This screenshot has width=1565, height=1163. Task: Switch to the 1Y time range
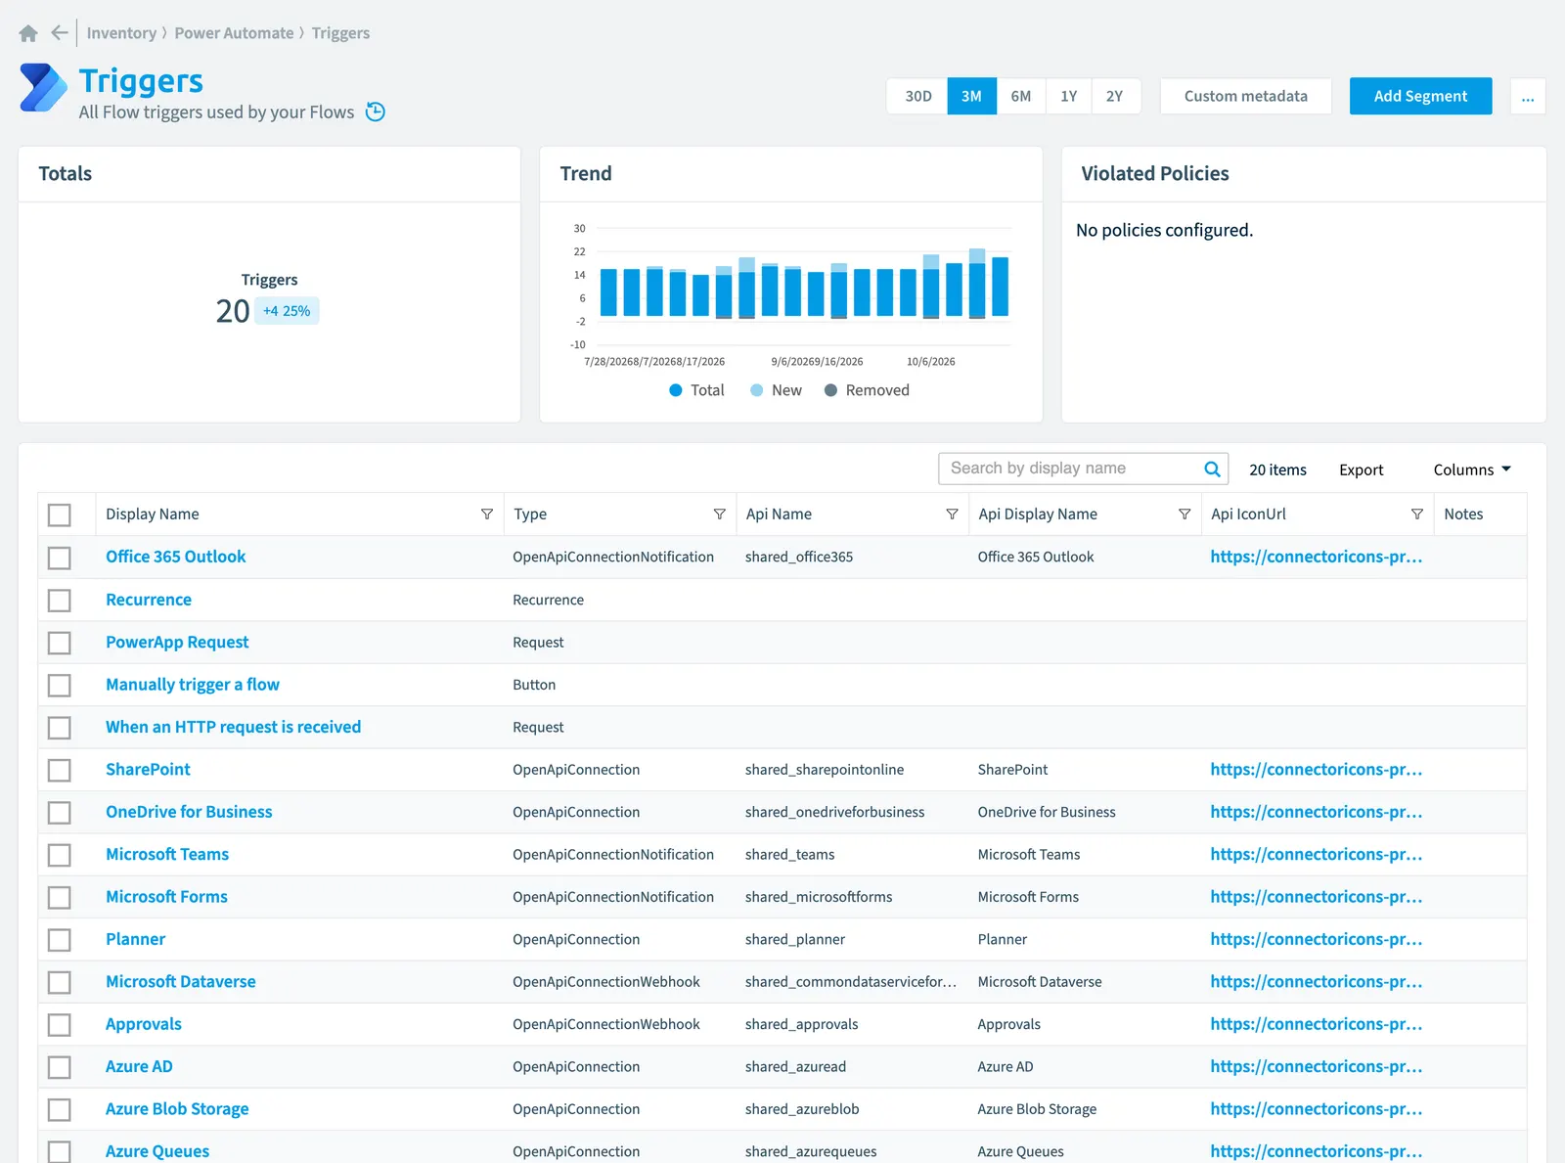pos(1069,96)
